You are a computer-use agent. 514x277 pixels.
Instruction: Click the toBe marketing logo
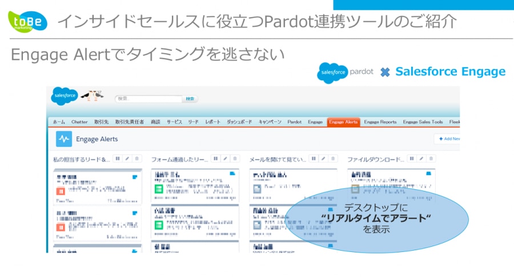click(x=27, y=22)
